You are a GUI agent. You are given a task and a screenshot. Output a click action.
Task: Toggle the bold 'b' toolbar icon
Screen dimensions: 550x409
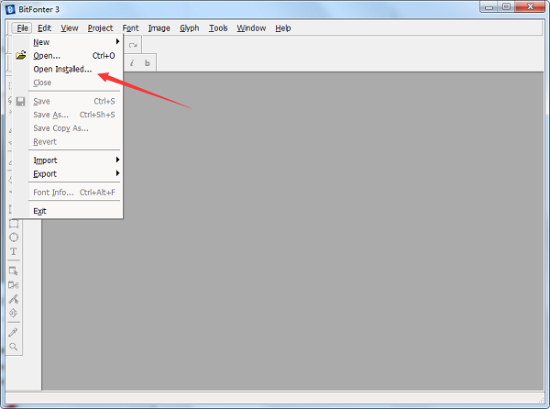[x=148, y=63]
